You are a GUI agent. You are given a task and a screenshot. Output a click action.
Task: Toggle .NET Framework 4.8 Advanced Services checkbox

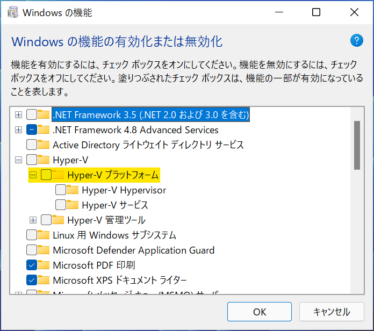[32, 129]
